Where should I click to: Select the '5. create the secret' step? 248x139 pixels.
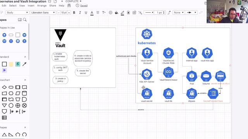(83, 72)
